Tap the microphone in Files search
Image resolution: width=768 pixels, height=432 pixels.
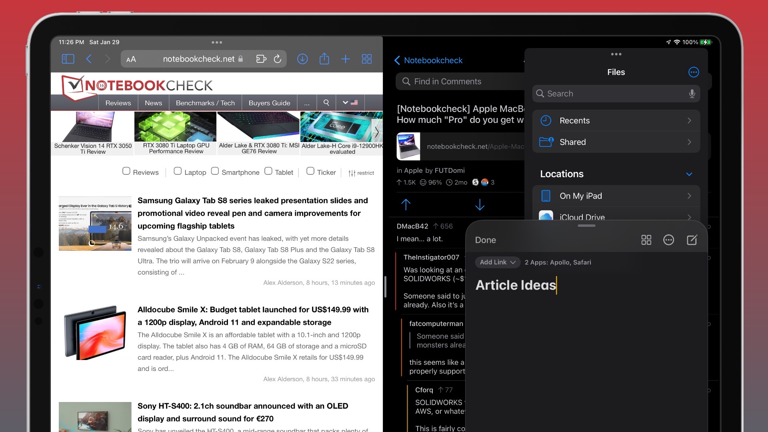click(692, 94)
